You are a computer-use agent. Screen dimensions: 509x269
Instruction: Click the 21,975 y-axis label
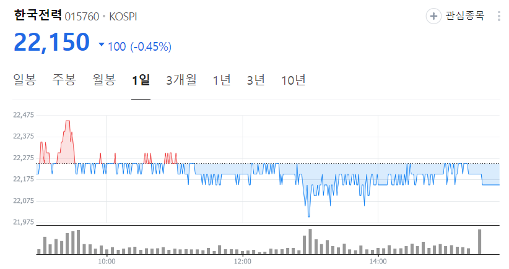point(24,222)
